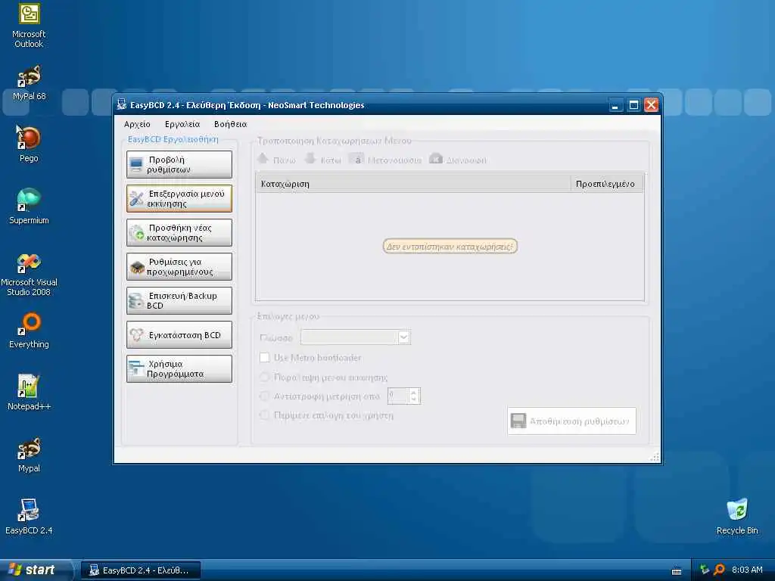Click the floppy disk save icon
Viewport: 775px width, 581px height.
coord(518,421)
